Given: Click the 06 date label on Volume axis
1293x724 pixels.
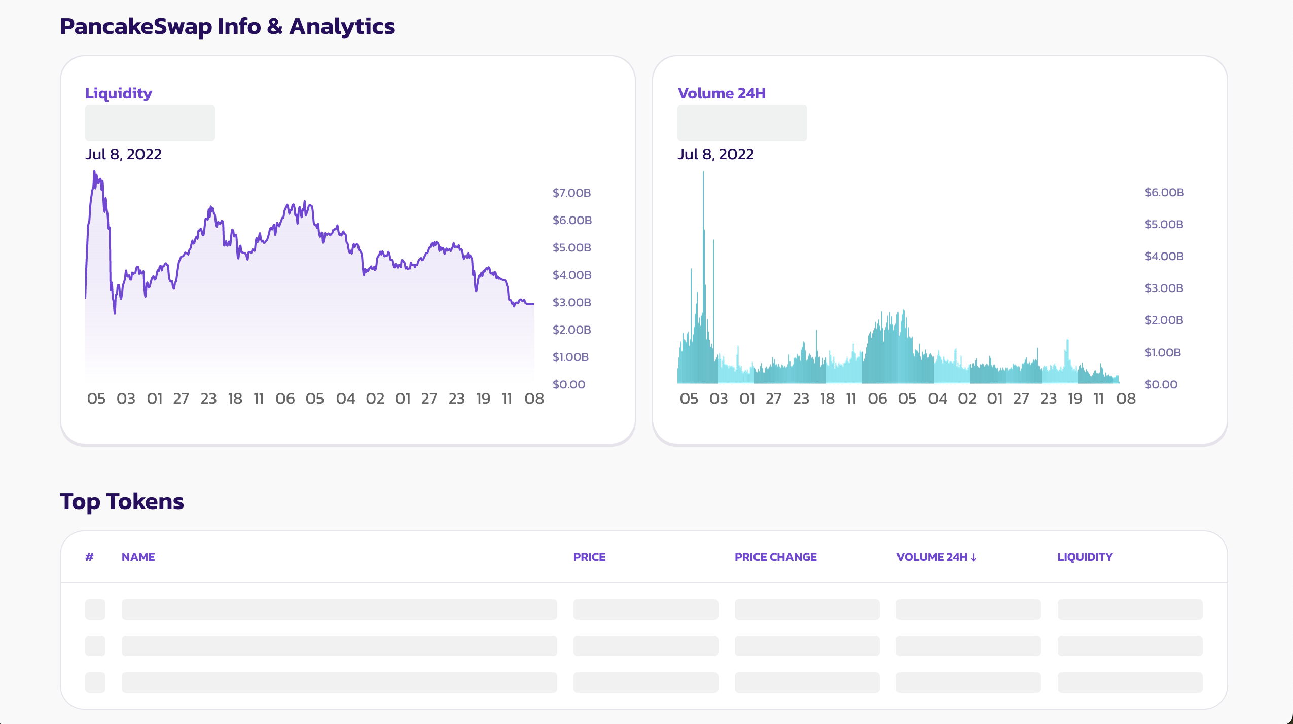Looking at the screenshot, I should (877, 399).
